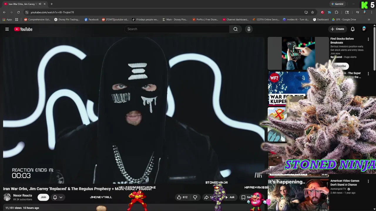Open the tab search side panel icon

tap(347, 12)
